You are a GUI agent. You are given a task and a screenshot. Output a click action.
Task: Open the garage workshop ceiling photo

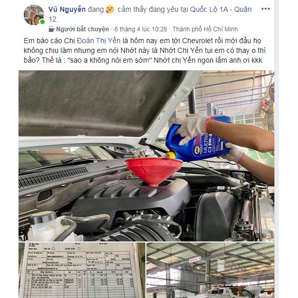pyautogui.click(x=210, y=270)
